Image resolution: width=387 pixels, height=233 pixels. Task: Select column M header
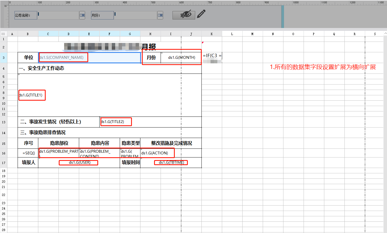click(253, 34)
